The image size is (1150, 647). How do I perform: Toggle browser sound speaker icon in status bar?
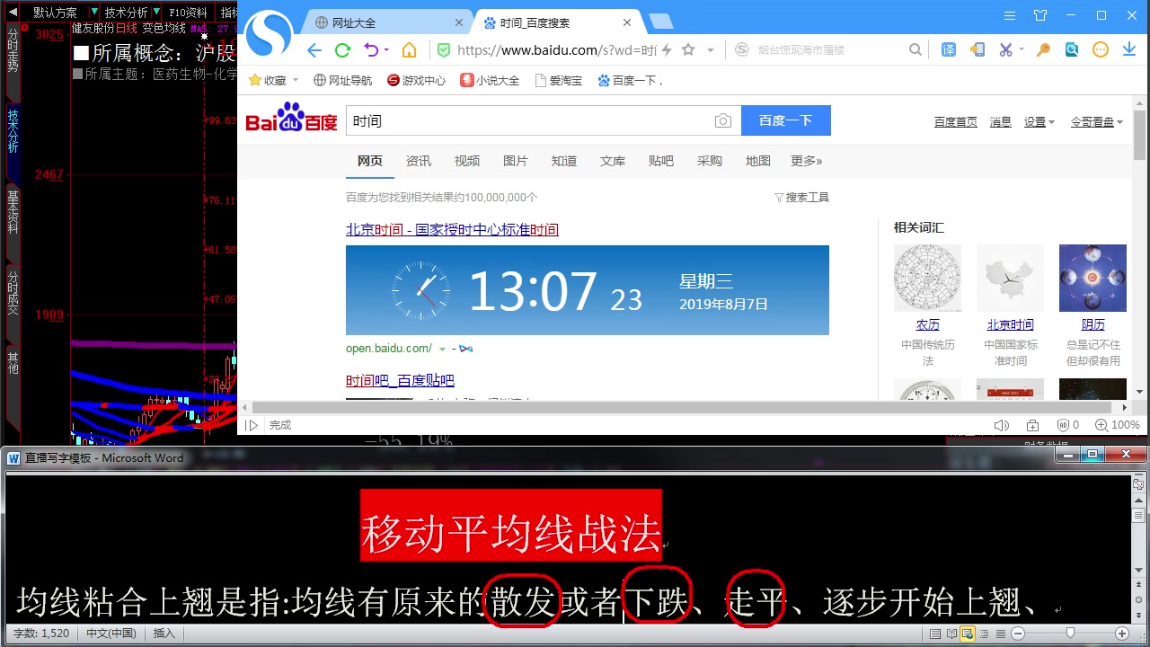1002,425
